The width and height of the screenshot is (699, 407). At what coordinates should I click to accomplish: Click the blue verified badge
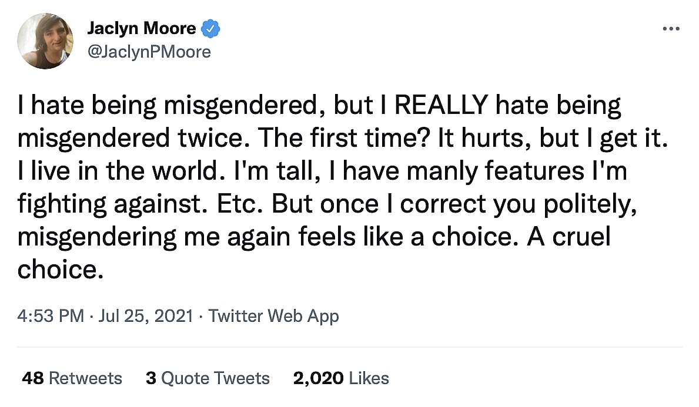point(210,28)
